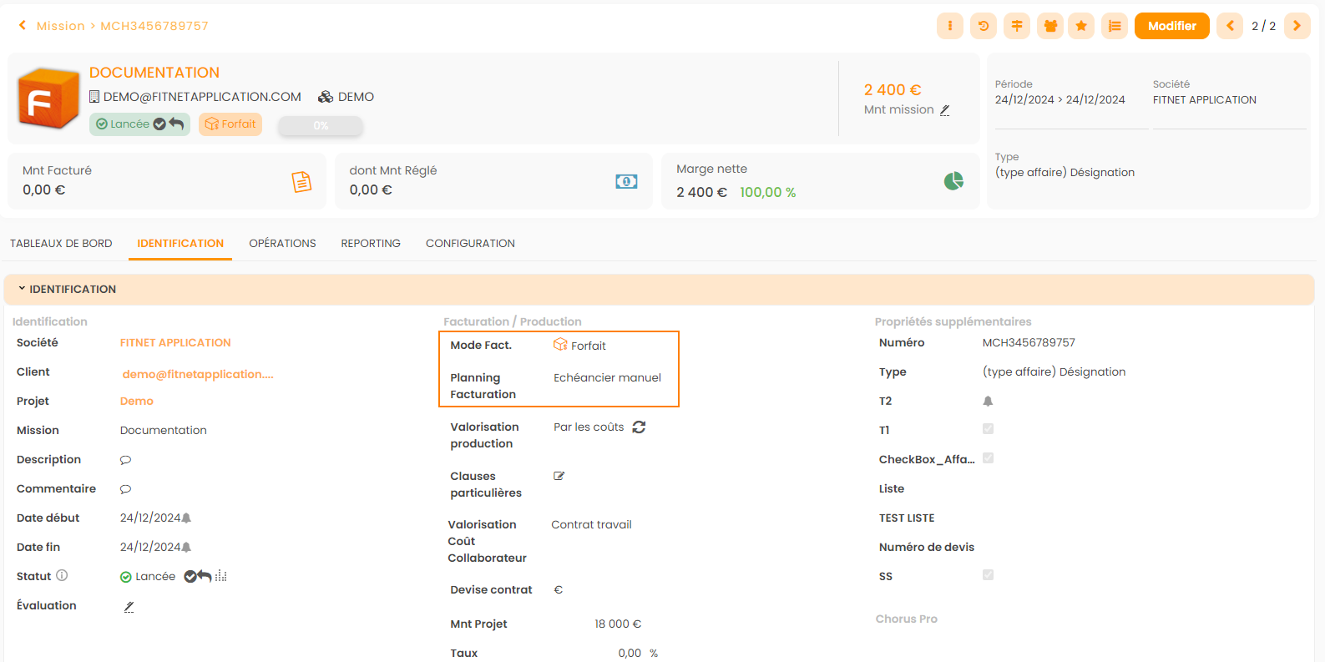Viewport: 1325px width, 662px height.
Task: Click the signpost icon in top toolbar
Action: 1016,26
